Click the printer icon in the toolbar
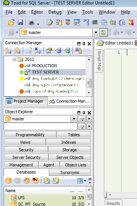137x206 pixels. point(32,22)
